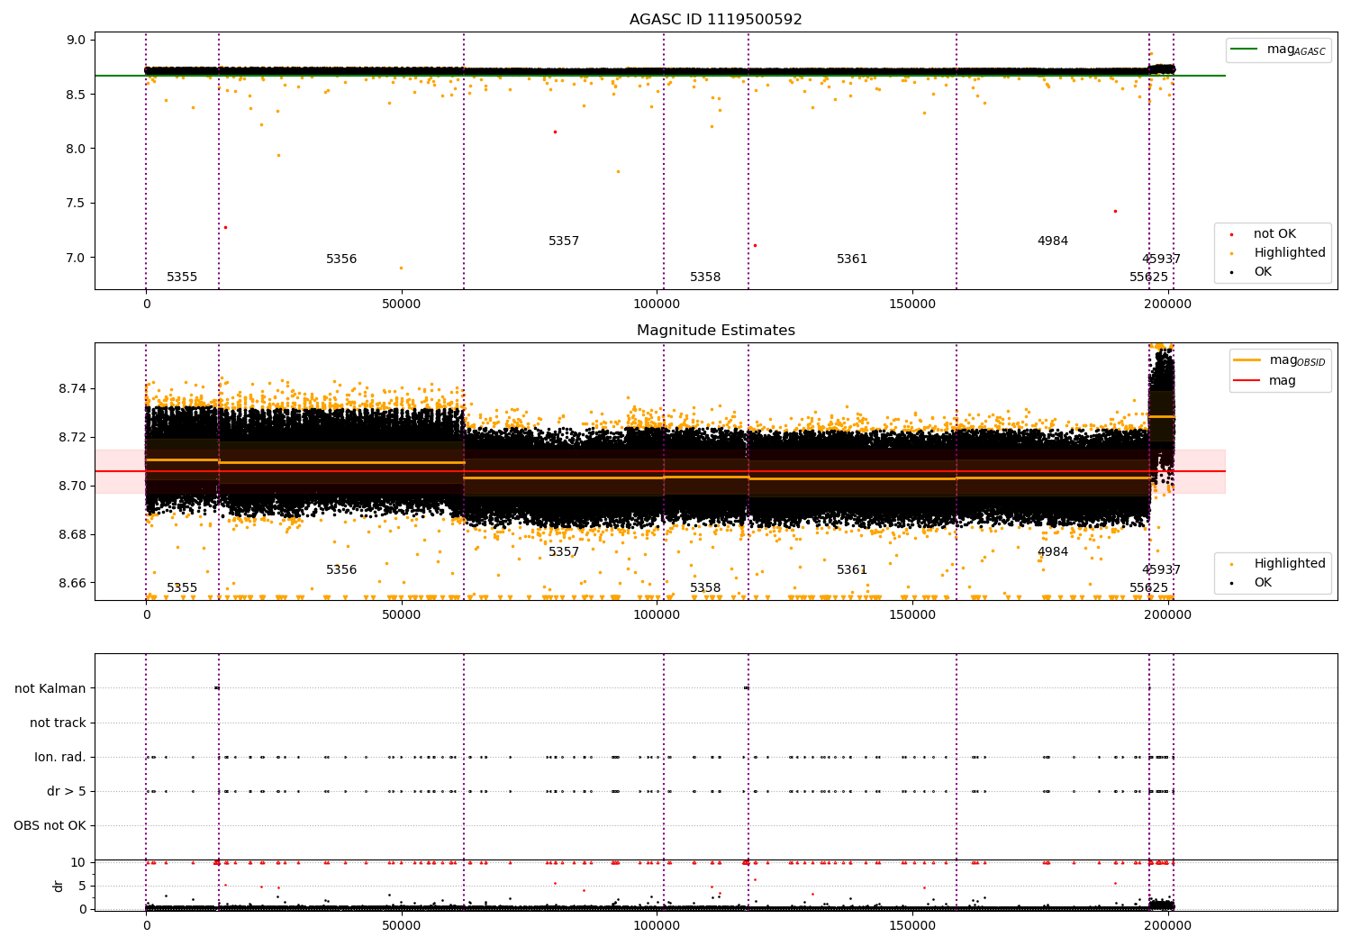Click the 7.5 tick on the top plot's y-axis
The image size is (1351, 946).
click(x=76, y=203)
